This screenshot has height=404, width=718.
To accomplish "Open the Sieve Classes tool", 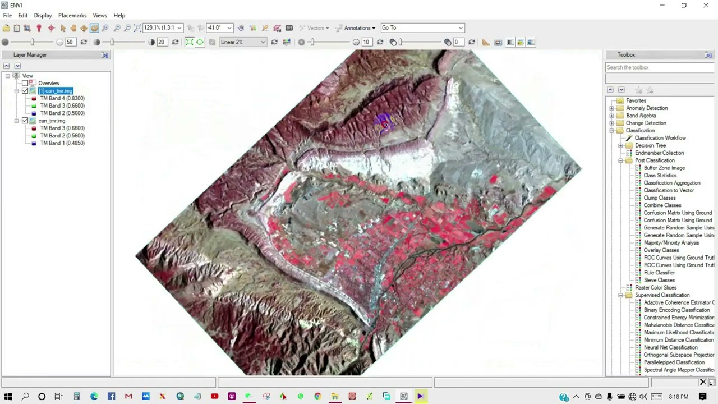I will coord(659,280).
